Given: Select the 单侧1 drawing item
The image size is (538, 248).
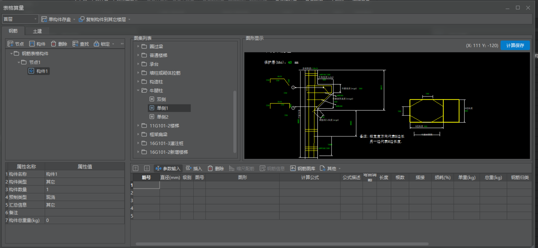Looking at the screenshot, I should coord(169,108).
